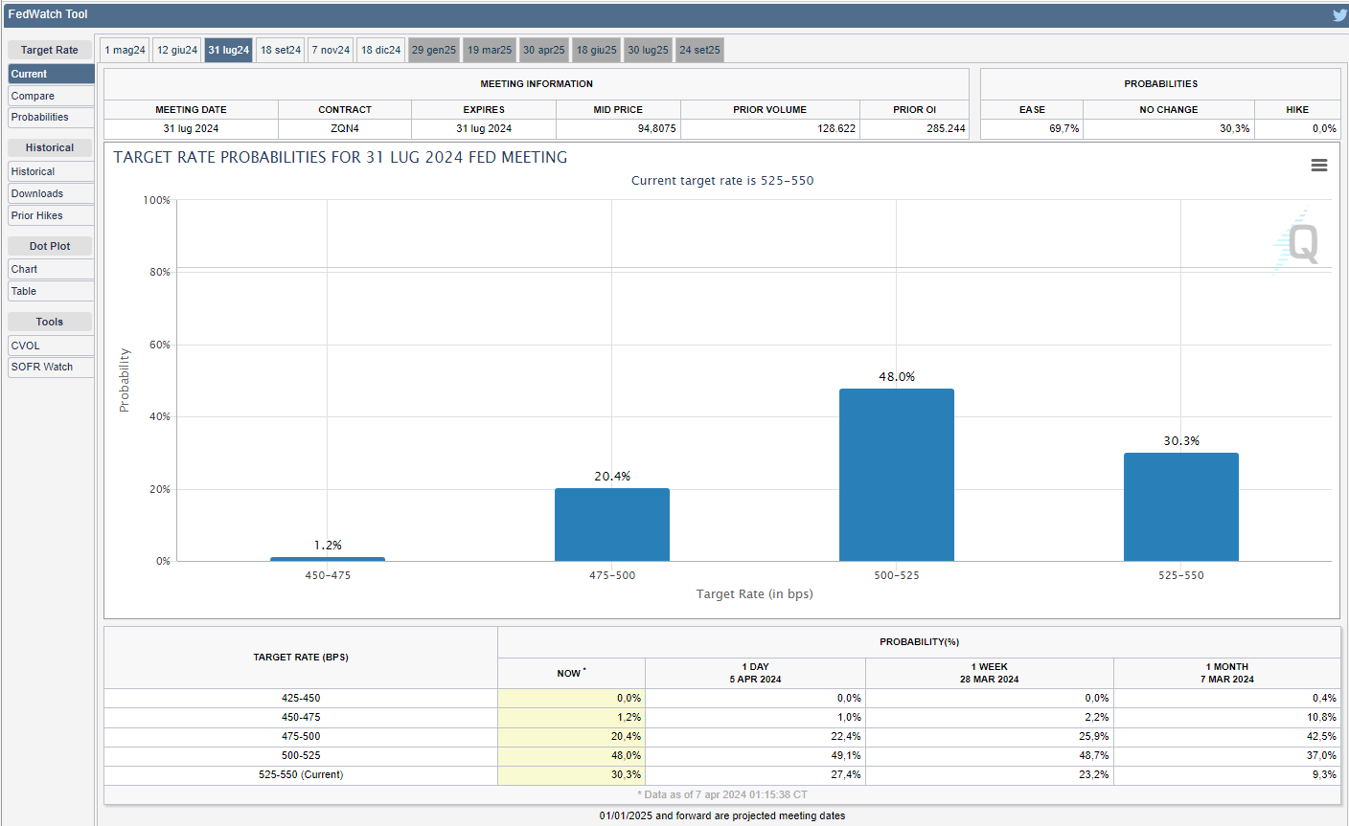The image size is (1349, 826).
Task: Switch to the 24 set25 tab
Action: click(699, 50)
